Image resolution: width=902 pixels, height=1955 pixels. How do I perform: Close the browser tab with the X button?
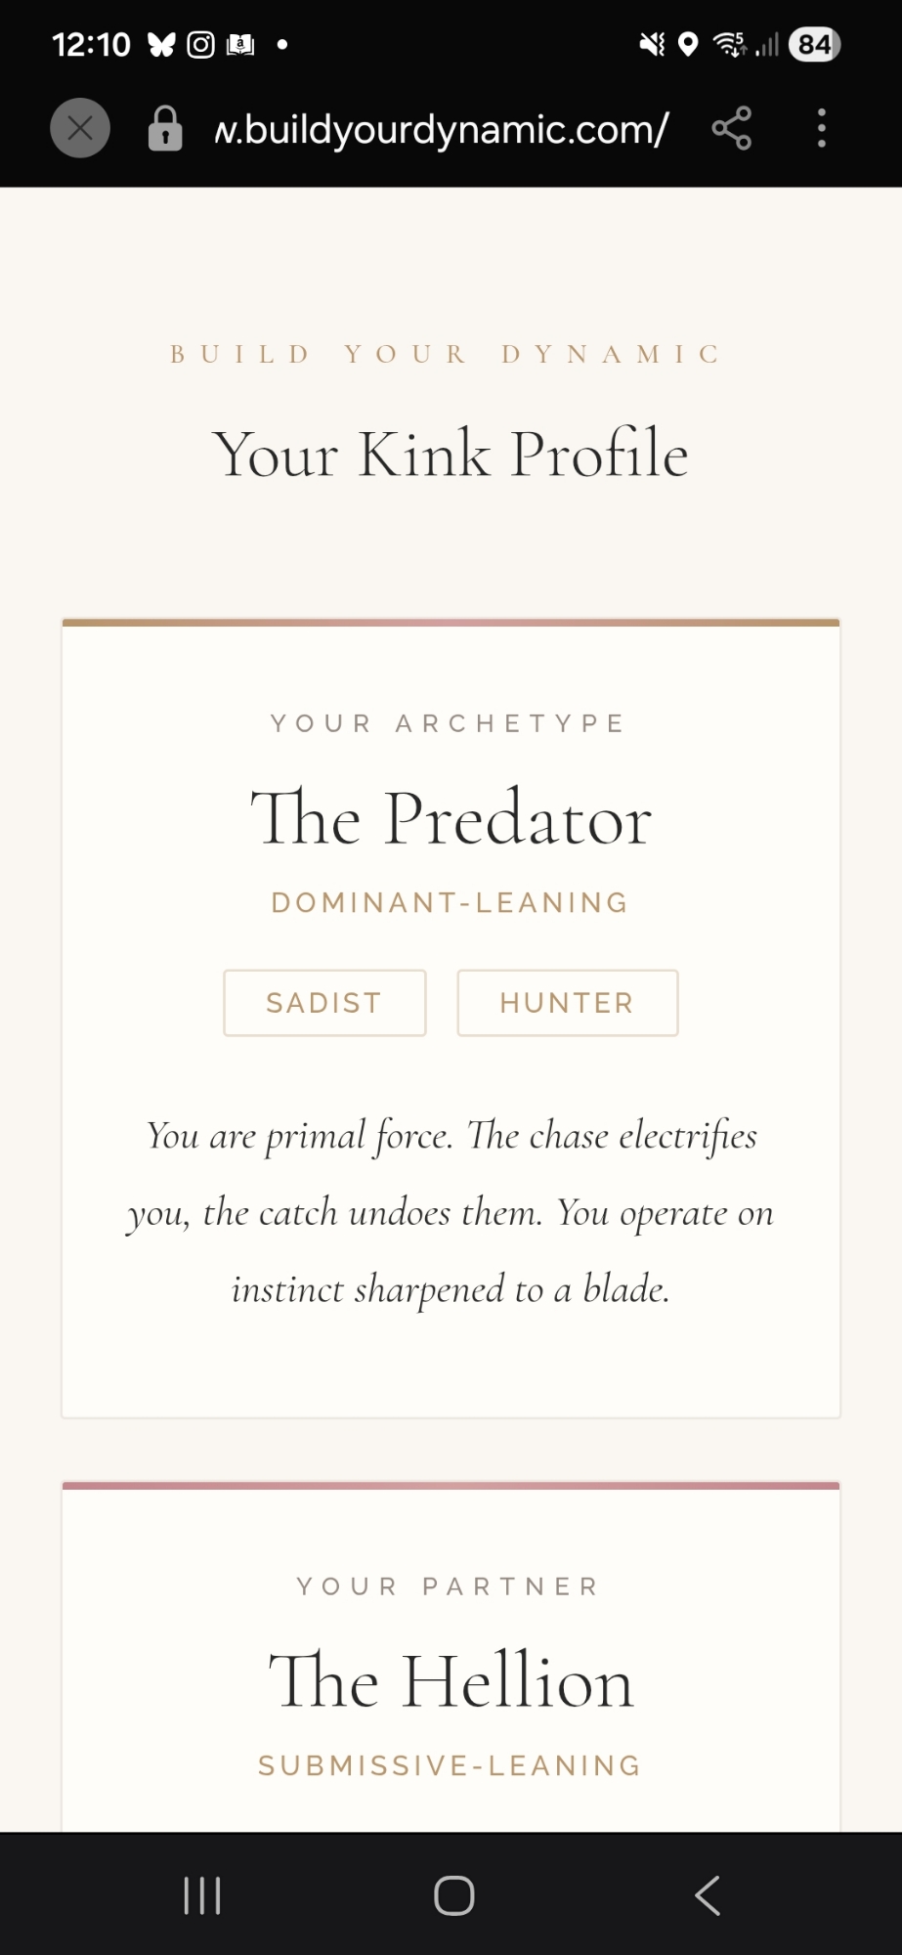coord(80,128)
